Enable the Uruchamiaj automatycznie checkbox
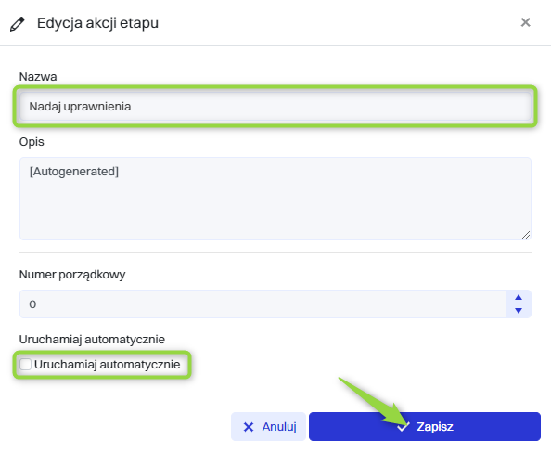Viewport: 551px width, 452px height. [x=25, y=364]
